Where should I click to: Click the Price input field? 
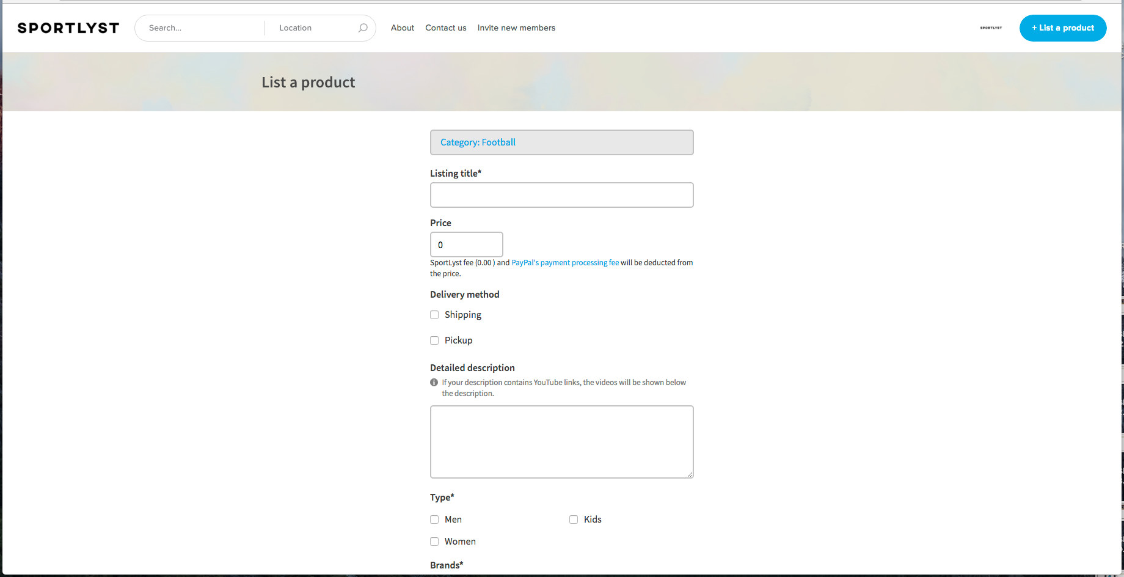[x=467, y=244]
